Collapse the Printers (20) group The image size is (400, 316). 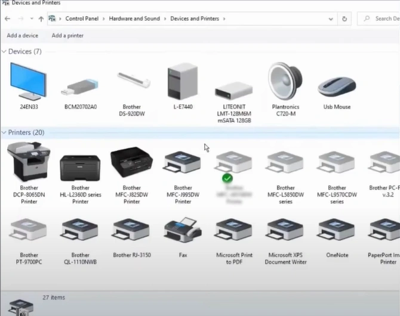click(4, 132)
